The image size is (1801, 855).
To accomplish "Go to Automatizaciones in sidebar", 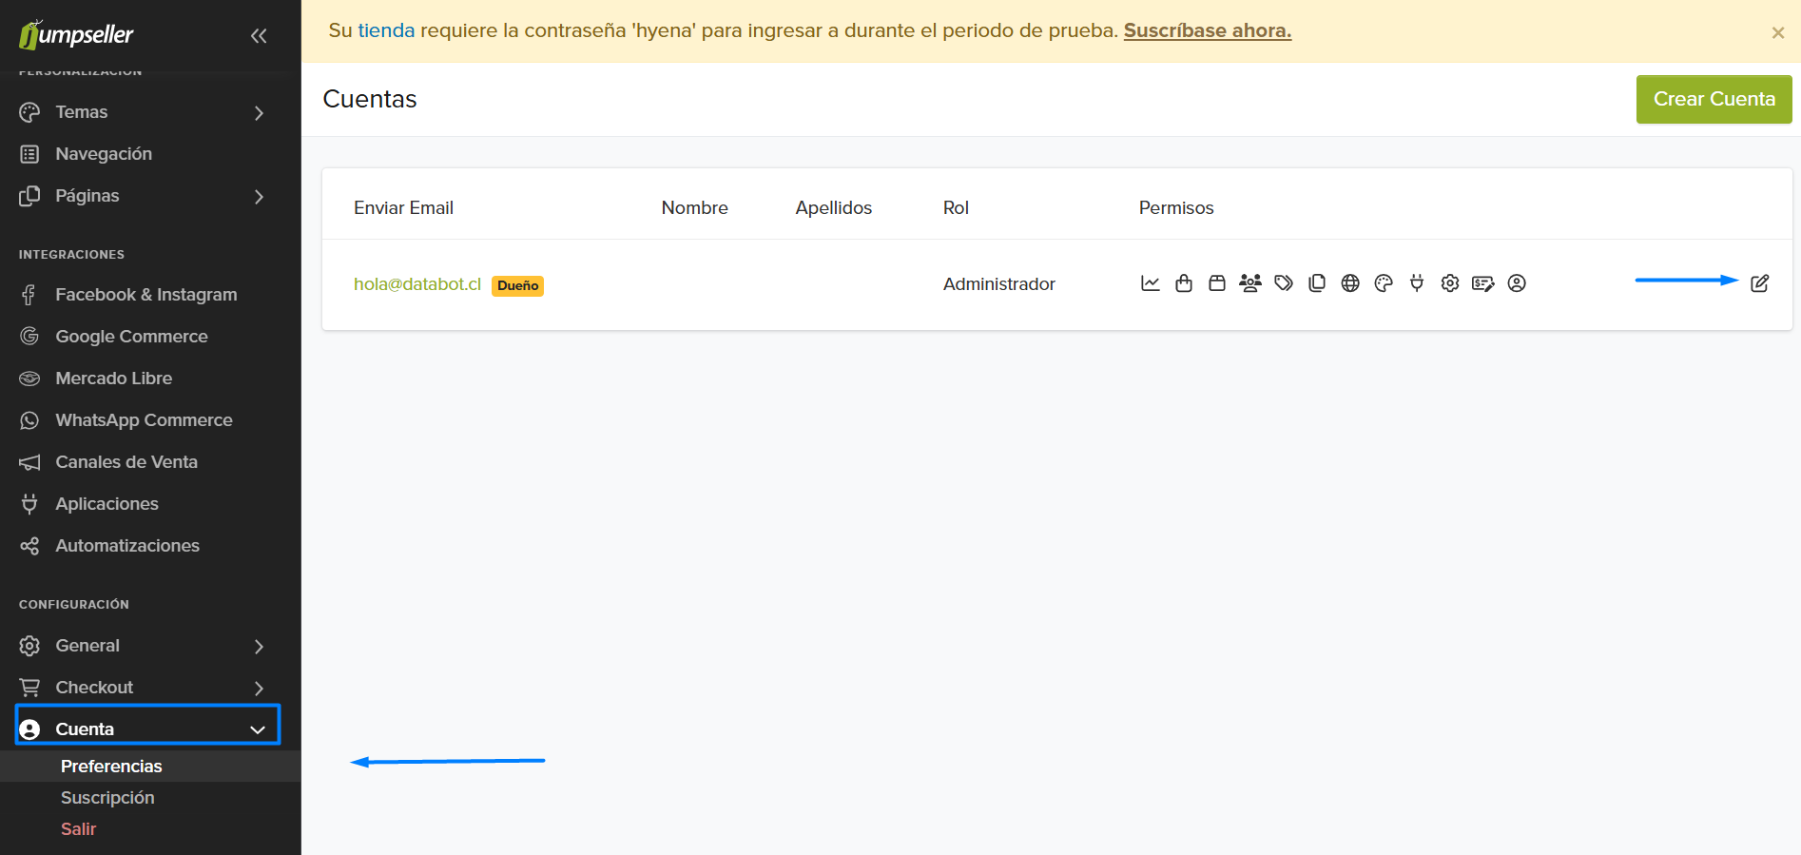I will click(127, 546).
